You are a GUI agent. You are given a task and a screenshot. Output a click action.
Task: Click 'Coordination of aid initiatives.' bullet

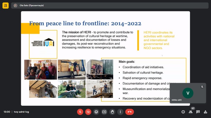coord(143,67)
